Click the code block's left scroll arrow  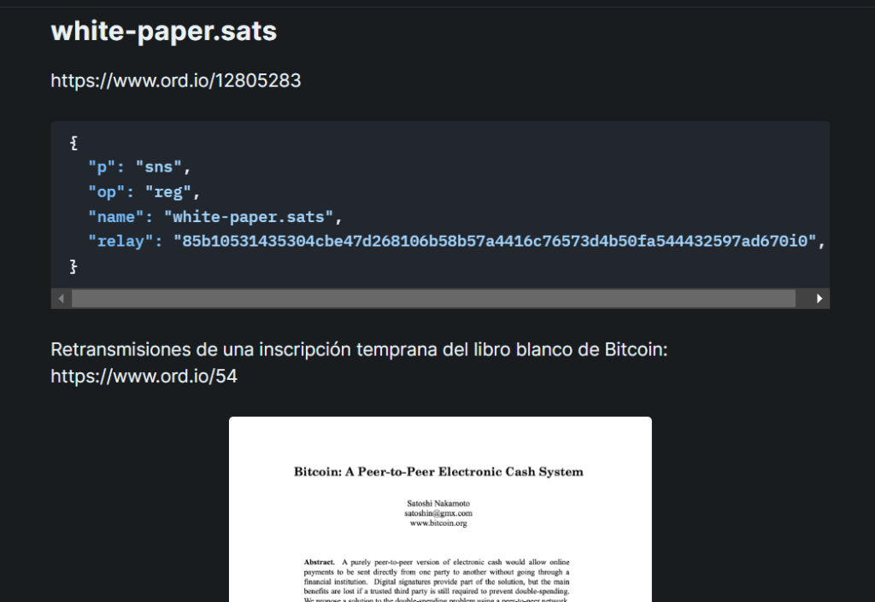pyautogui.click(x=61, y=299)
